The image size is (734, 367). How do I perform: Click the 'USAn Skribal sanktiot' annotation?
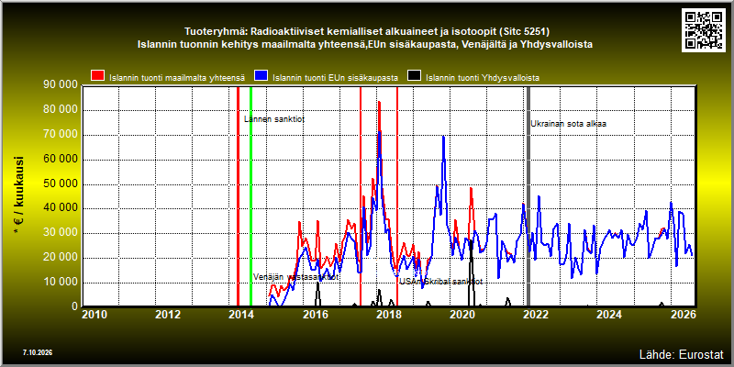(440, 282)
